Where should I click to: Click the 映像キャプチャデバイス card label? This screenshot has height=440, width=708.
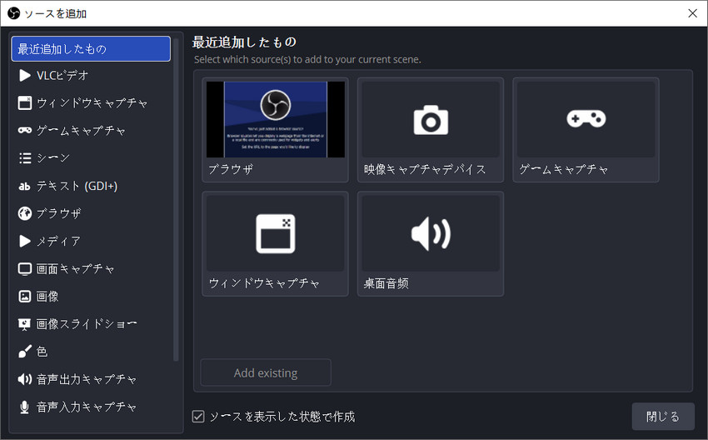pyautogui.click(x=425, y=169)
